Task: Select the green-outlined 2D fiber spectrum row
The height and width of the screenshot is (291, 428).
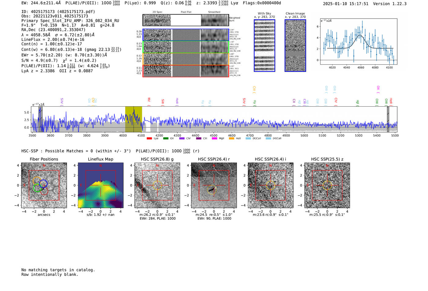Action: (186, 47)
